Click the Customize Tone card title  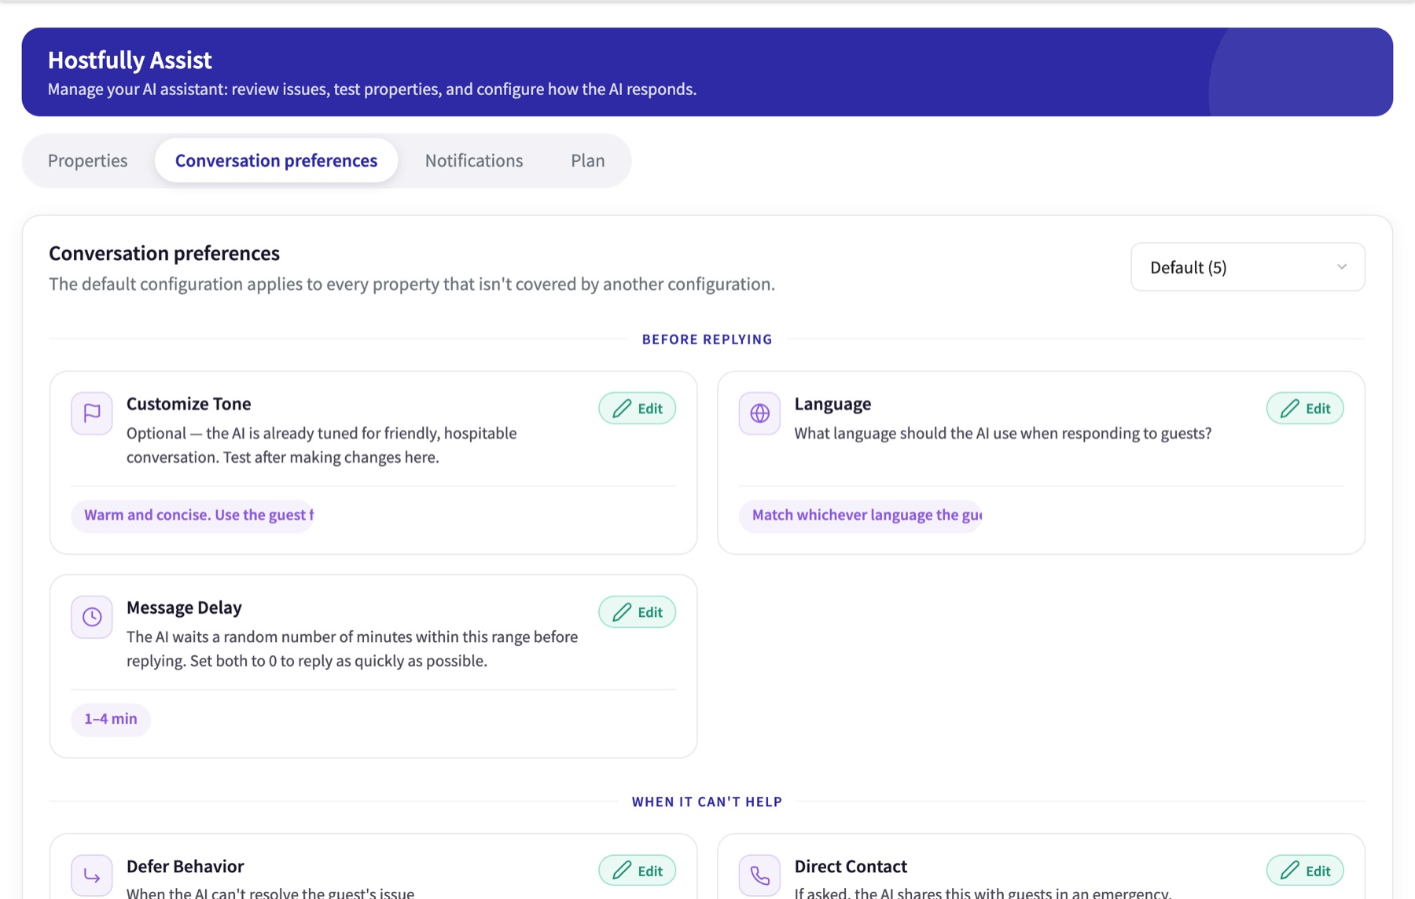pyautogui.click(x=189, y=404)
